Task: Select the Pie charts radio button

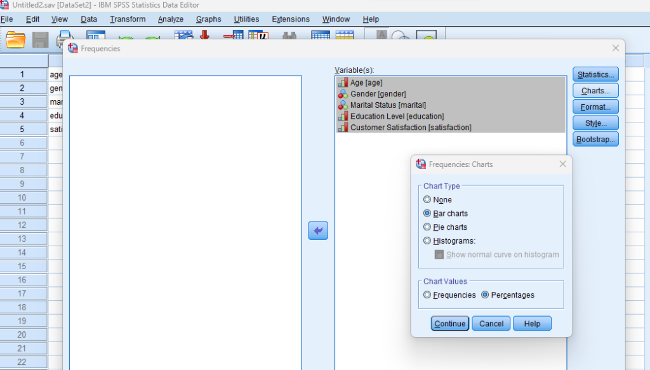Action: click(427, 227)
